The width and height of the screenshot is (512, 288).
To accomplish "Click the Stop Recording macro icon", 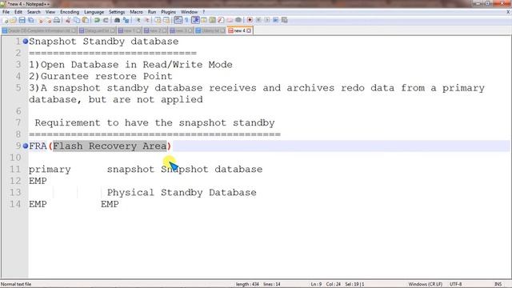I will click(x=258, y=20).
